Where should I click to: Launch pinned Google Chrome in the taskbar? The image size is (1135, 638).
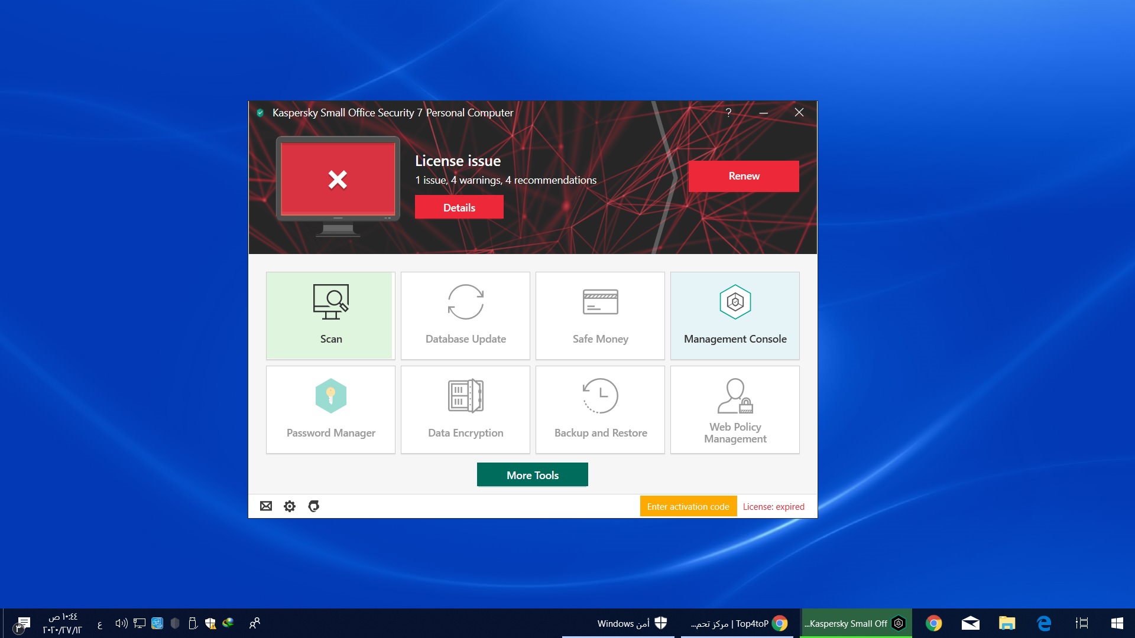pyautogui.click(x=934, y=623)
